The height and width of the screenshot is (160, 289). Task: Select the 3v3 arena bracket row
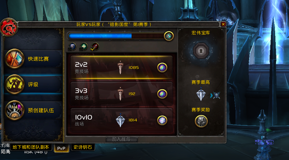pos(121,94)
